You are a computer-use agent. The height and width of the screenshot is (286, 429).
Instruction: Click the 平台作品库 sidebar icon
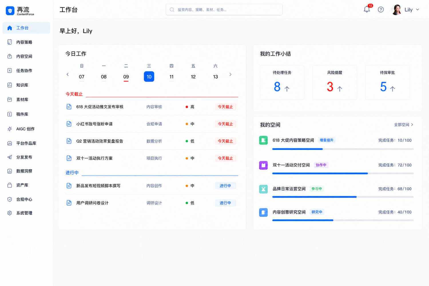point(10,143)
